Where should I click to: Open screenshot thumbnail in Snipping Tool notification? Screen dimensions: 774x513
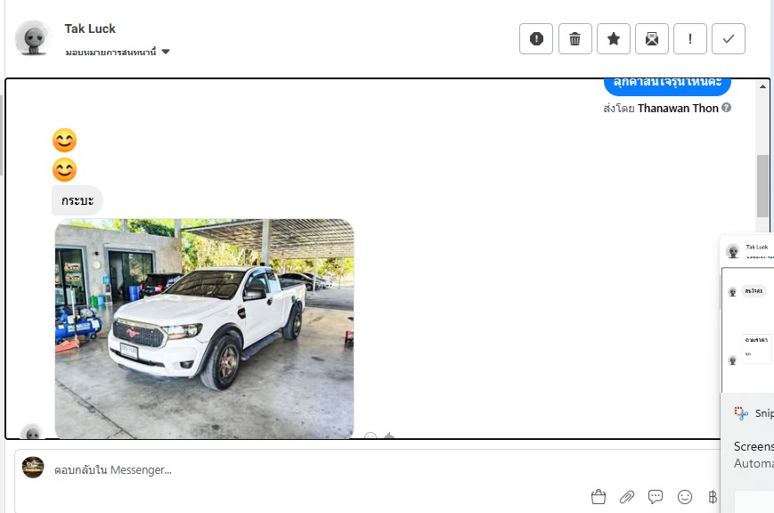(x=747, y=316)
